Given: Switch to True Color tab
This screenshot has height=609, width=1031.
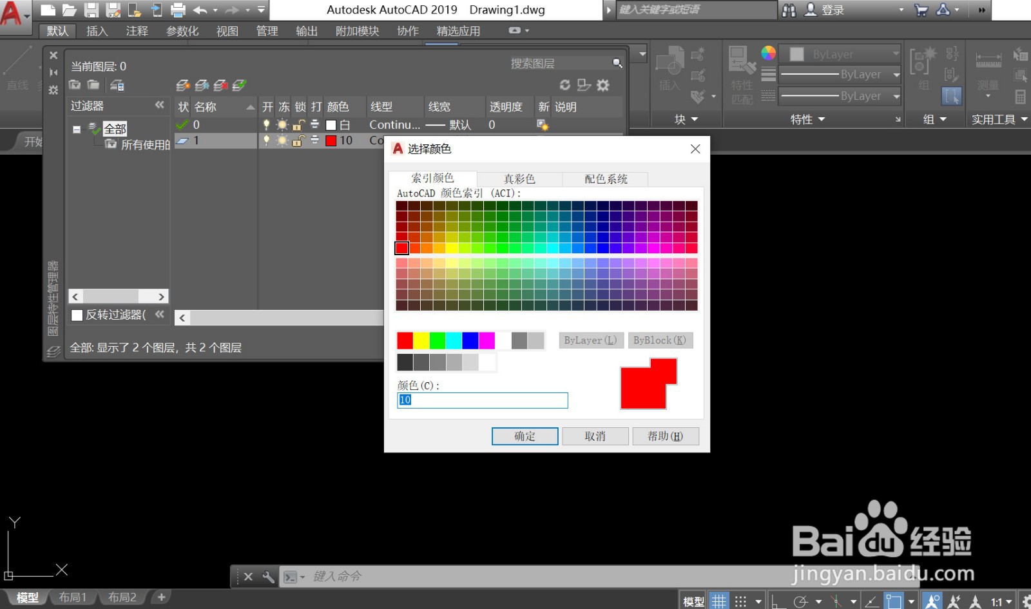Looking at the screenshot, I should pyautogui.click(x=519, y=179).
